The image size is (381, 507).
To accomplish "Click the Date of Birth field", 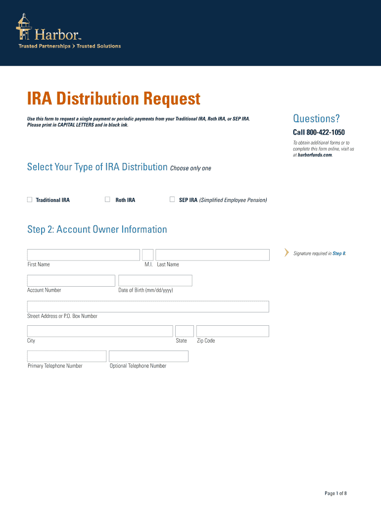I will (x=155, y=281).
